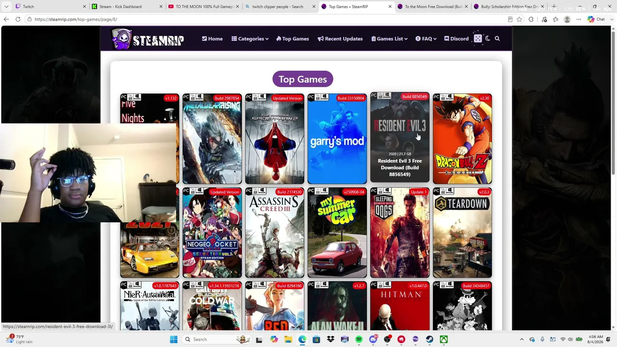617x347 pixels.
Task: Open the Copilot Chat button
Action: (597, 19)
